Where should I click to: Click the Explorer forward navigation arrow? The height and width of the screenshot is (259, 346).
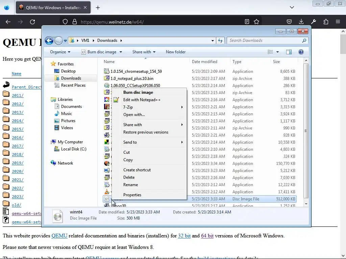click(x=58, y=40)
